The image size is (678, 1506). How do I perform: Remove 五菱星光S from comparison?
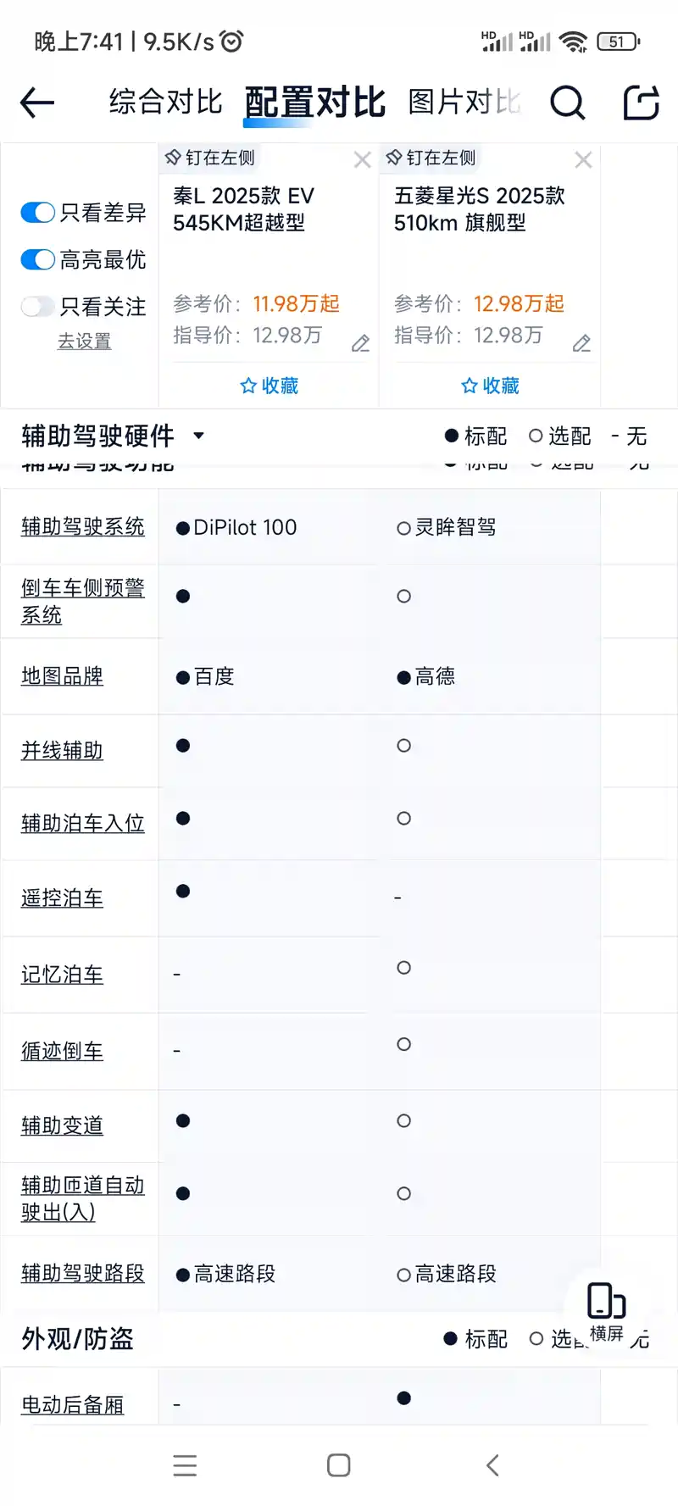(x=583, y=160)
